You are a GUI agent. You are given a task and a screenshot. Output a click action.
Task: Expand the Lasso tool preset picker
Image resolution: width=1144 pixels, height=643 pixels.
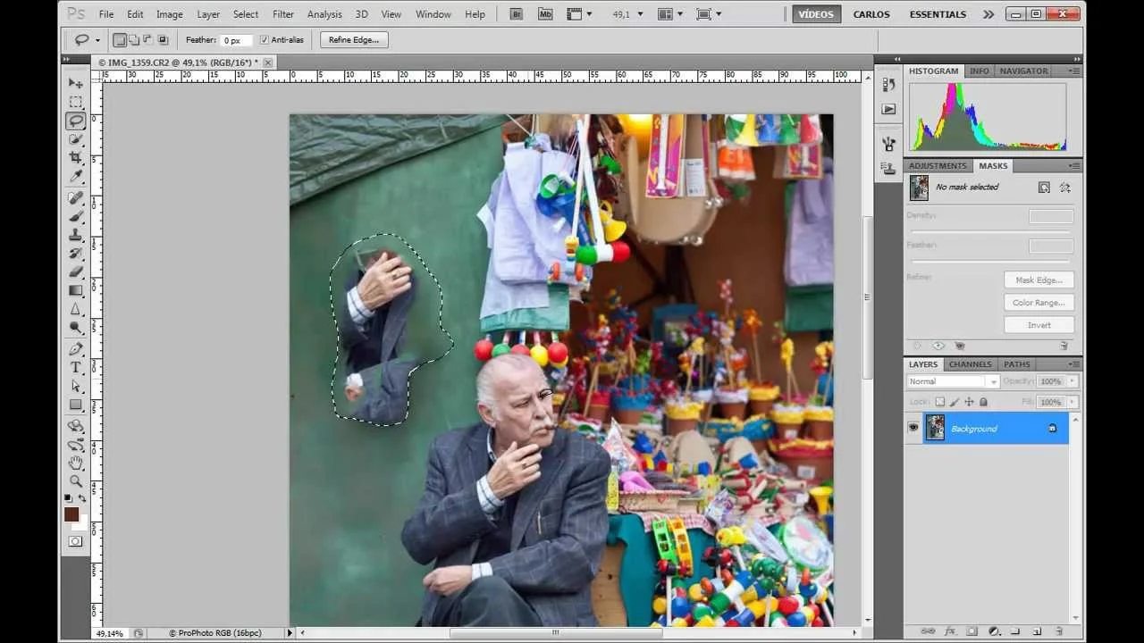click(97, 40)
